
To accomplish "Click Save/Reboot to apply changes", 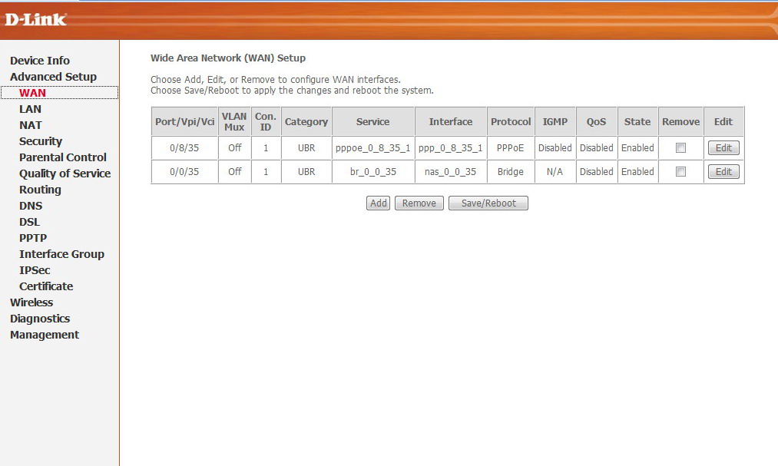I will (488, 203).
